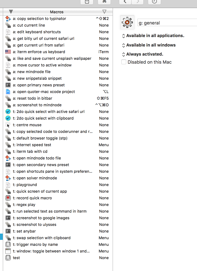Screen dimensions: 197x271
Task: Select macro 't: regex play'
Action: click(58, 205)
